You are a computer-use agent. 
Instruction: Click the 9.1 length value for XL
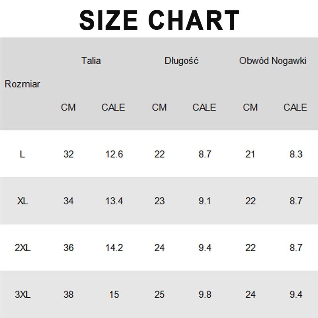click(205, 201)
